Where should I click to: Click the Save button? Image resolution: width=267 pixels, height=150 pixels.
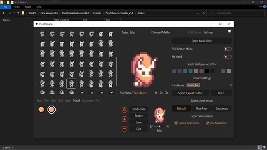pyautogui.click(x=139, y=122)
